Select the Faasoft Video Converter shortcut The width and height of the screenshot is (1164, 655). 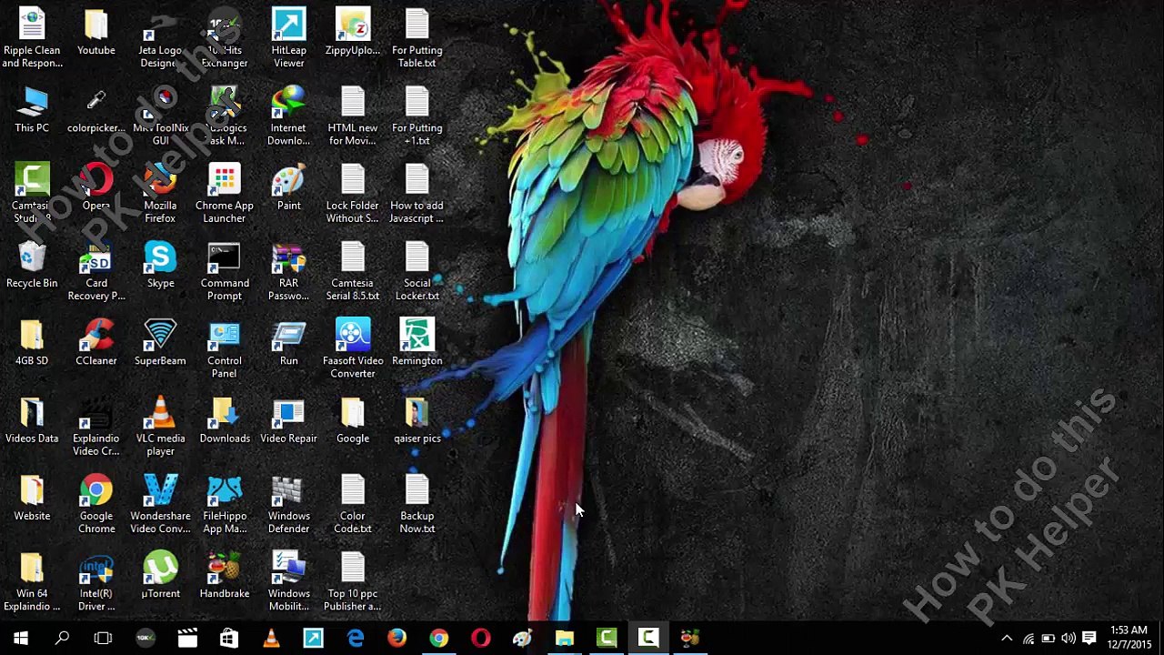tap(353, 349)
